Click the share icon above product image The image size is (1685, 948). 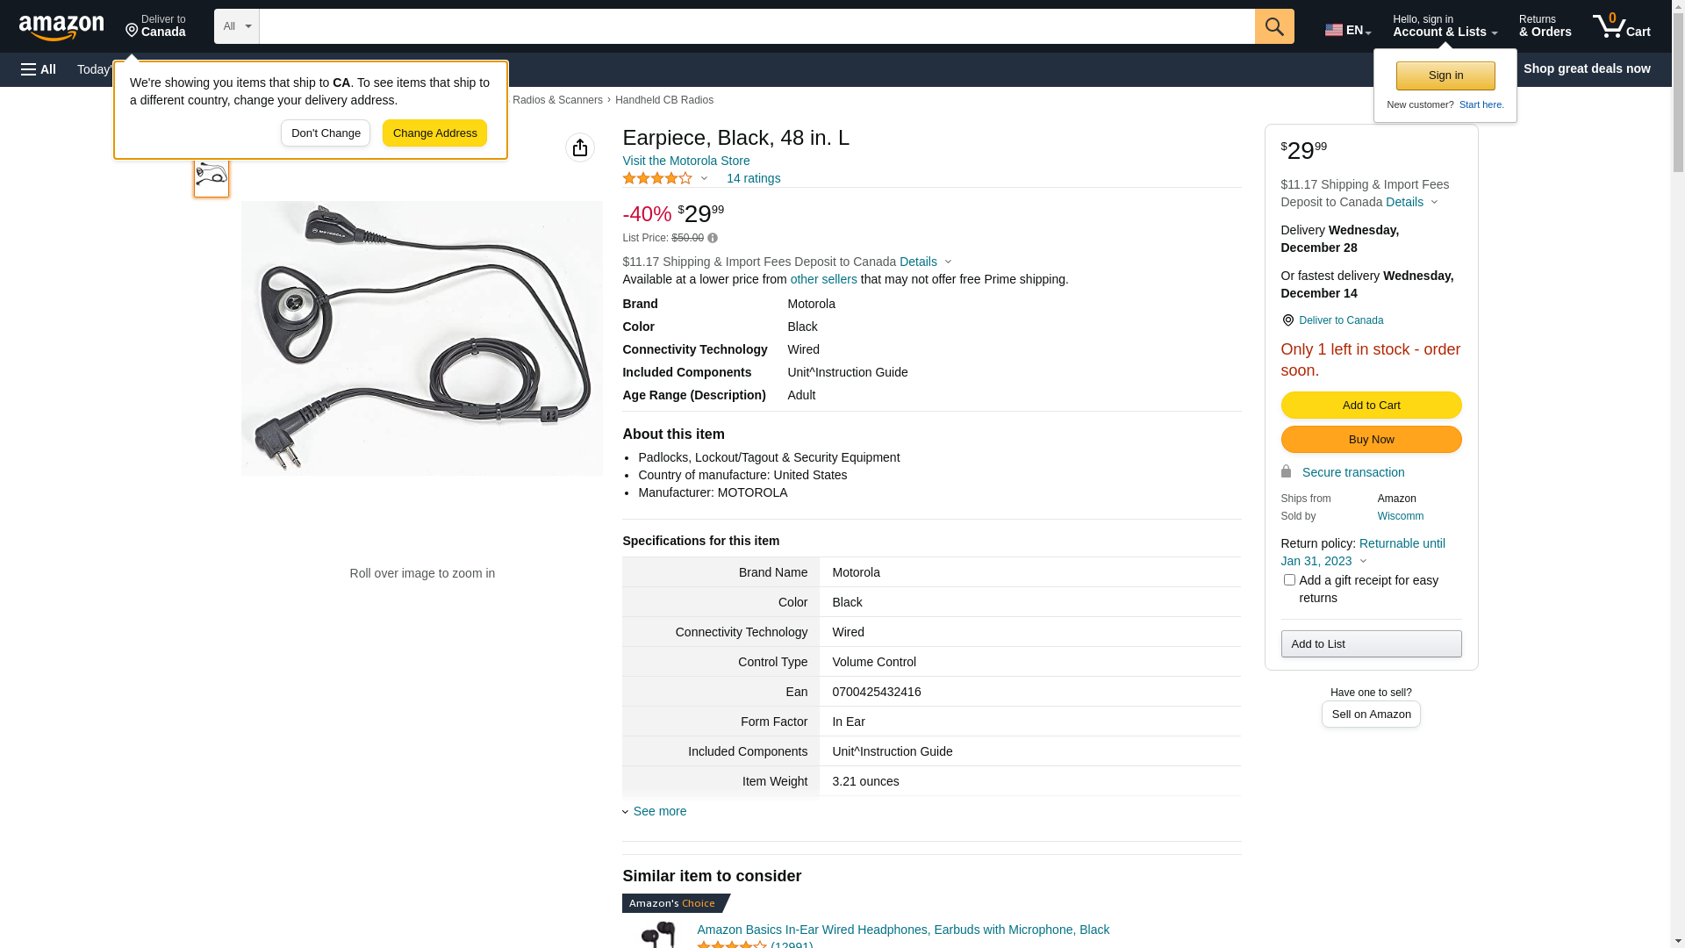580,147
